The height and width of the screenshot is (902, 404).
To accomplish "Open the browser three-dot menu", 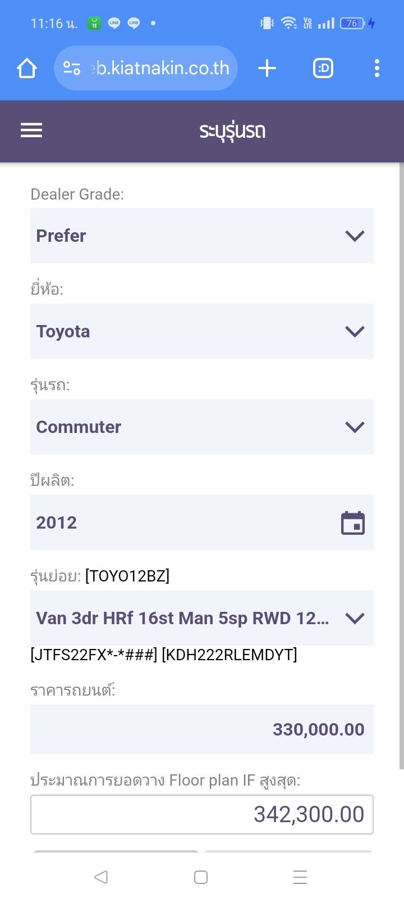I will [x=377, y=69].
